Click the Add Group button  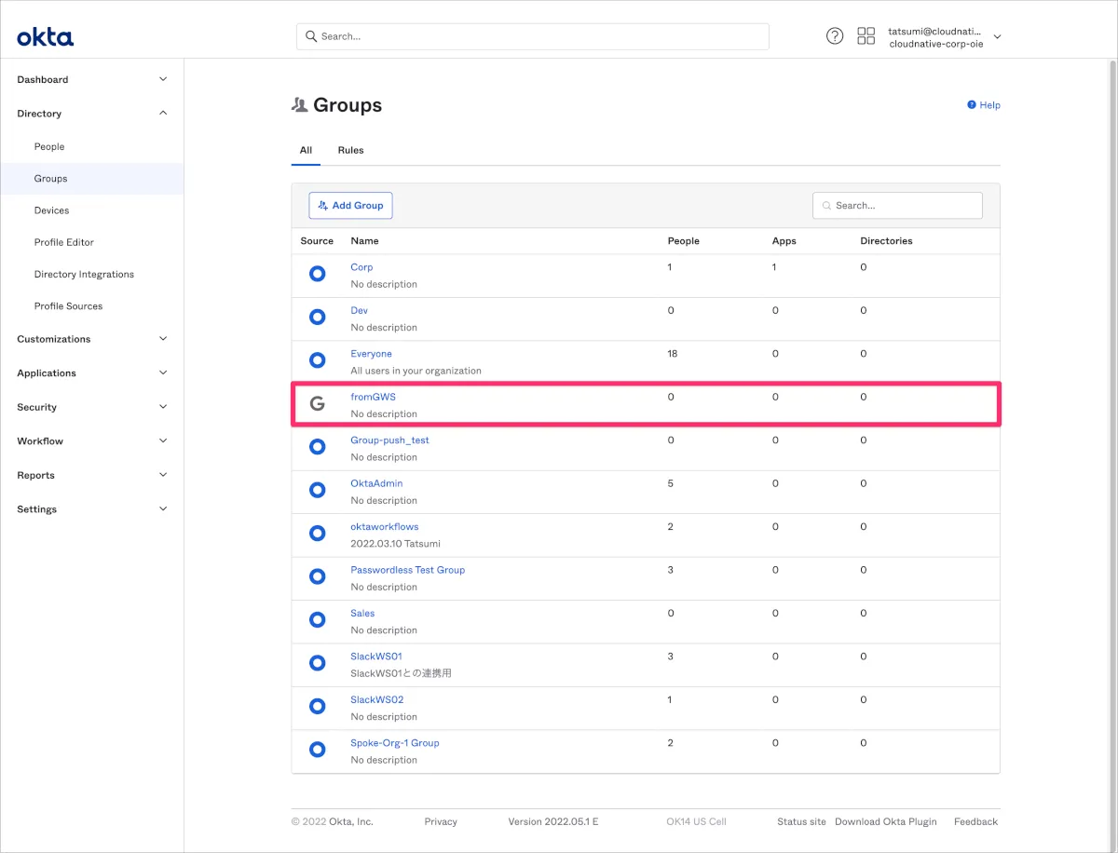point(350,206)
